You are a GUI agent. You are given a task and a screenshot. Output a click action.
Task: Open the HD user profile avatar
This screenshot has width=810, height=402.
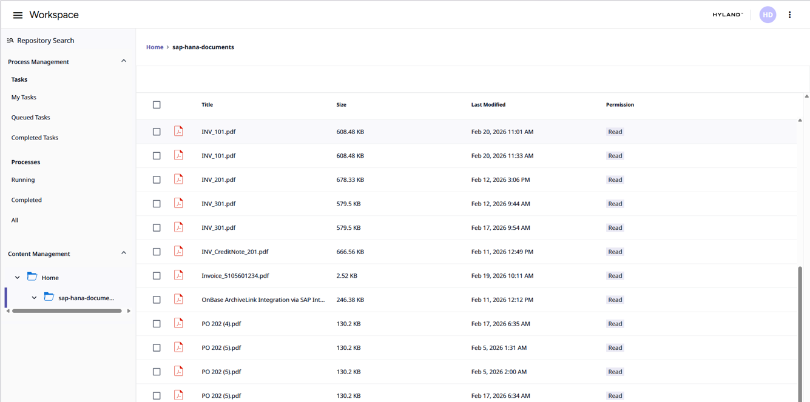click(x=768, y=15)
